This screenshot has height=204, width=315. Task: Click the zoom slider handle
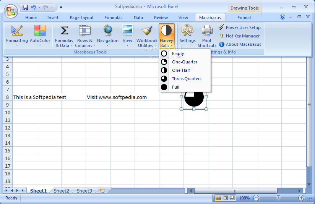(278, 198)
